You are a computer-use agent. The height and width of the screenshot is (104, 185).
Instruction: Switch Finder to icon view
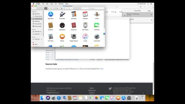[46, 8]
